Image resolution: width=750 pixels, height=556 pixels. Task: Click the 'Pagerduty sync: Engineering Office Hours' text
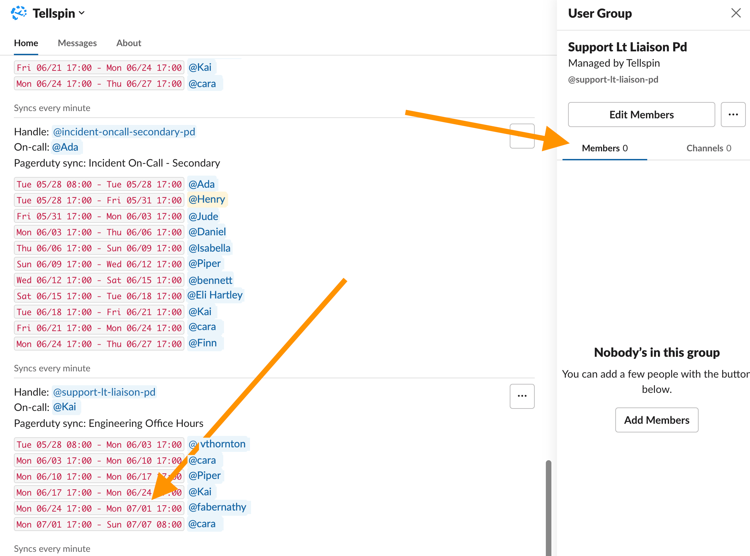pos(109,423)
